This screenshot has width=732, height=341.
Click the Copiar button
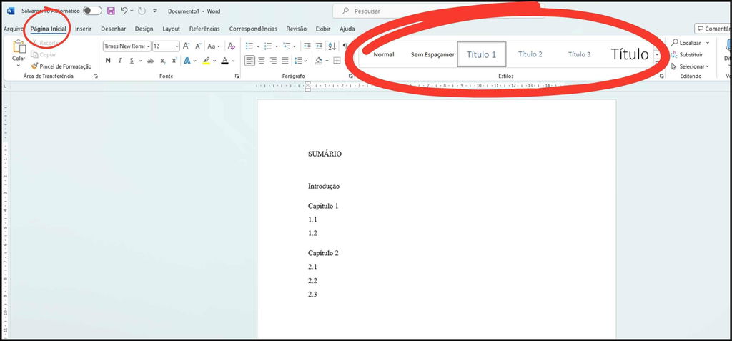(43, 54)
